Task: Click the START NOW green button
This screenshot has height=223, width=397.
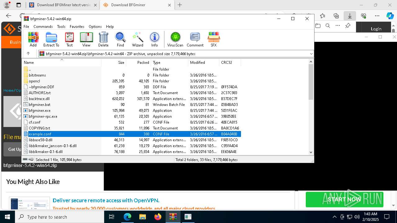Action: [344, 199]
